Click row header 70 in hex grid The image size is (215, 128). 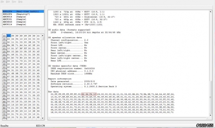pos(4,80)
